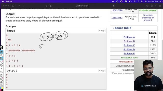Click the clipboard icon in Epic Pen toolbar

1,85
